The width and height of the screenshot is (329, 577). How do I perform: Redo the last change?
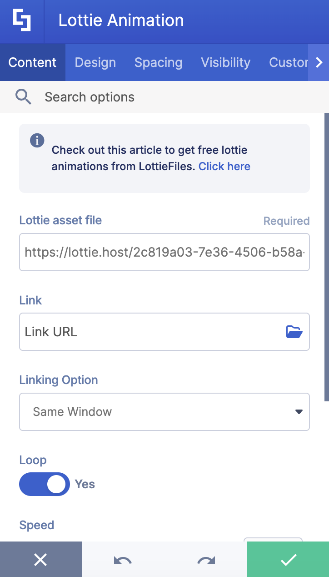click(x=205, y=559)
